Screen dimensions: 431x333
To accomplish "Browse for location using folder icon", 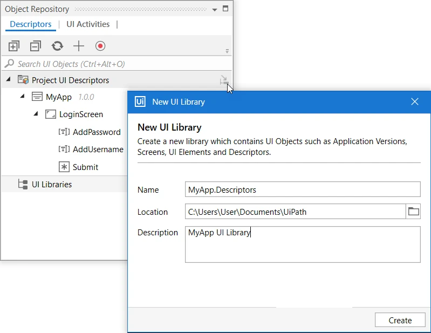I will (413, 212).
